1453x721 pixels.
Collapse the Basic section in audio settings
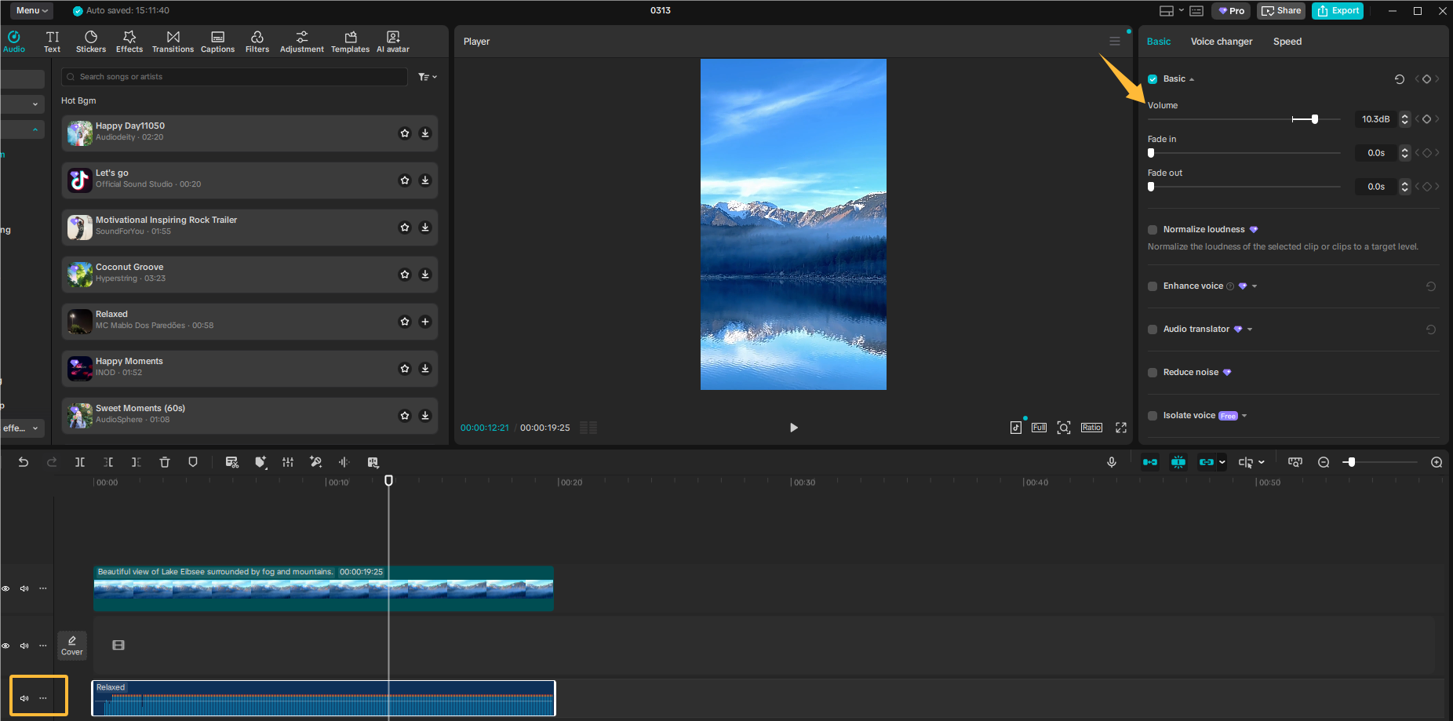[x=1191, y=78]
